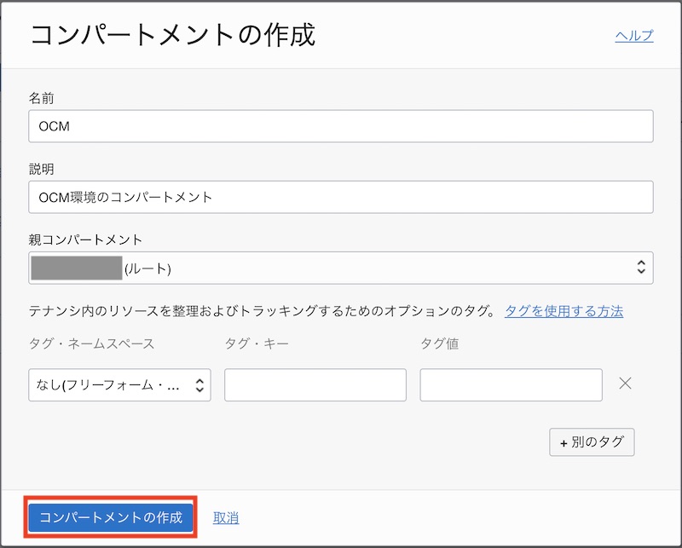Click the 説明 field

click(x=341, y=197)
